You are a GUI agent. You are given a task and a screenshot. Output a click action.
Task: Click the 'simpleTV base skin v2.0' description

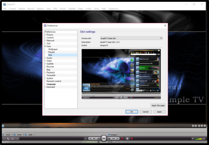point(110,42)
